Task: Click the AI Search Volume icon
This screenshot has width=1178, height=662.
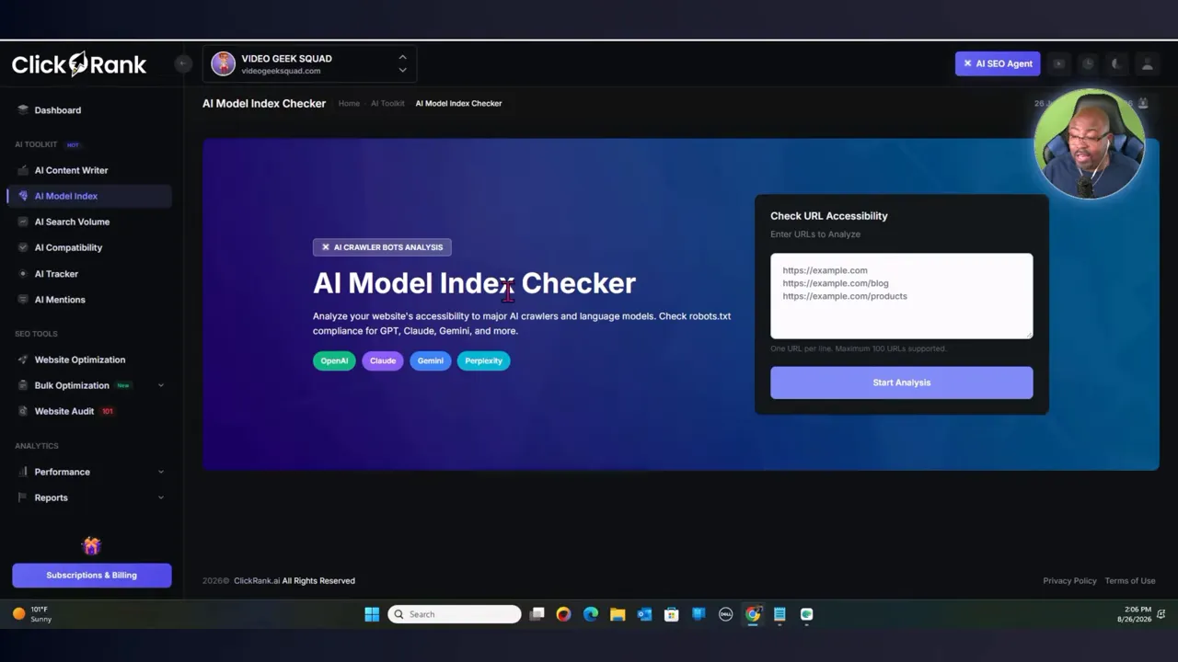Action: click(x=23, y=222)
